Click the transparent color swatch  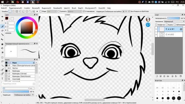click(12, 19)
